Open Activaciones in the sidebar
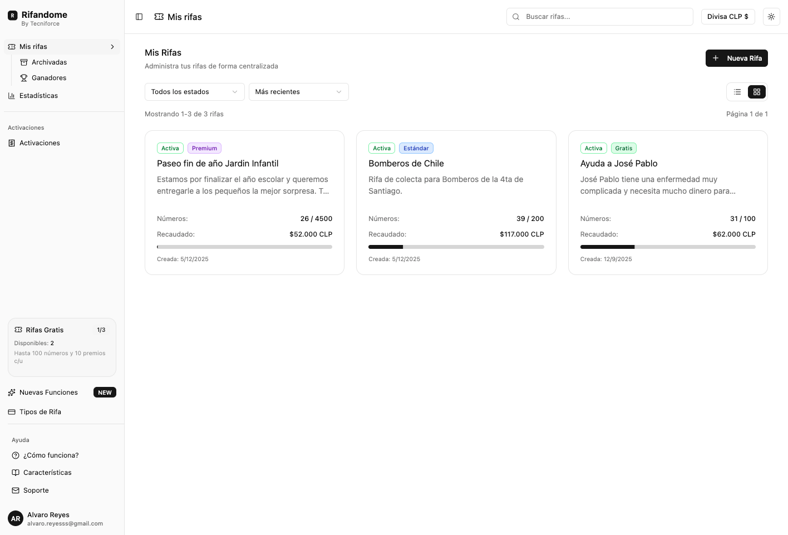Image resolution: width=788 pixels, height=535 pixels. click(x=40, y=143)
